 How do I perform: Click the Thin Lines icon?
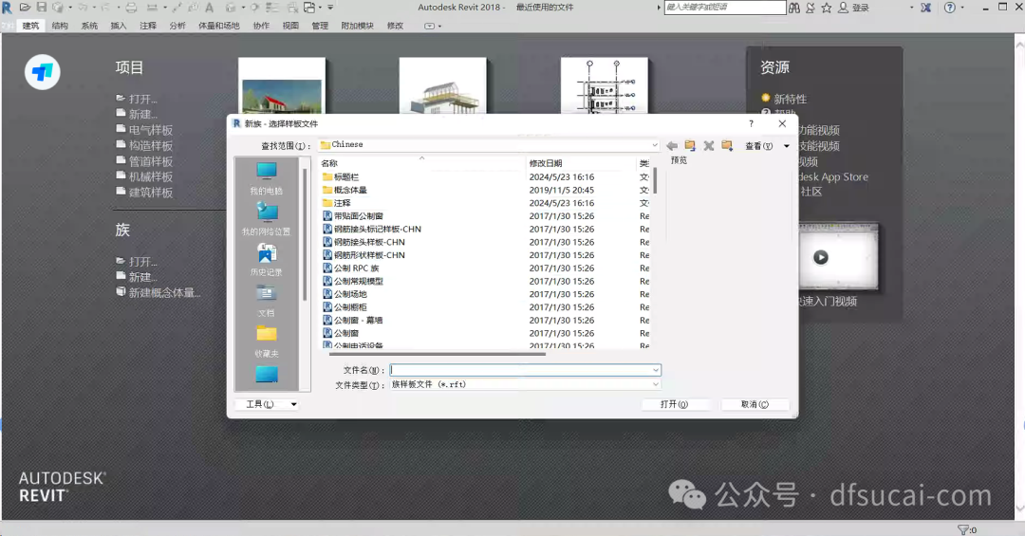[x=272, y=8]
